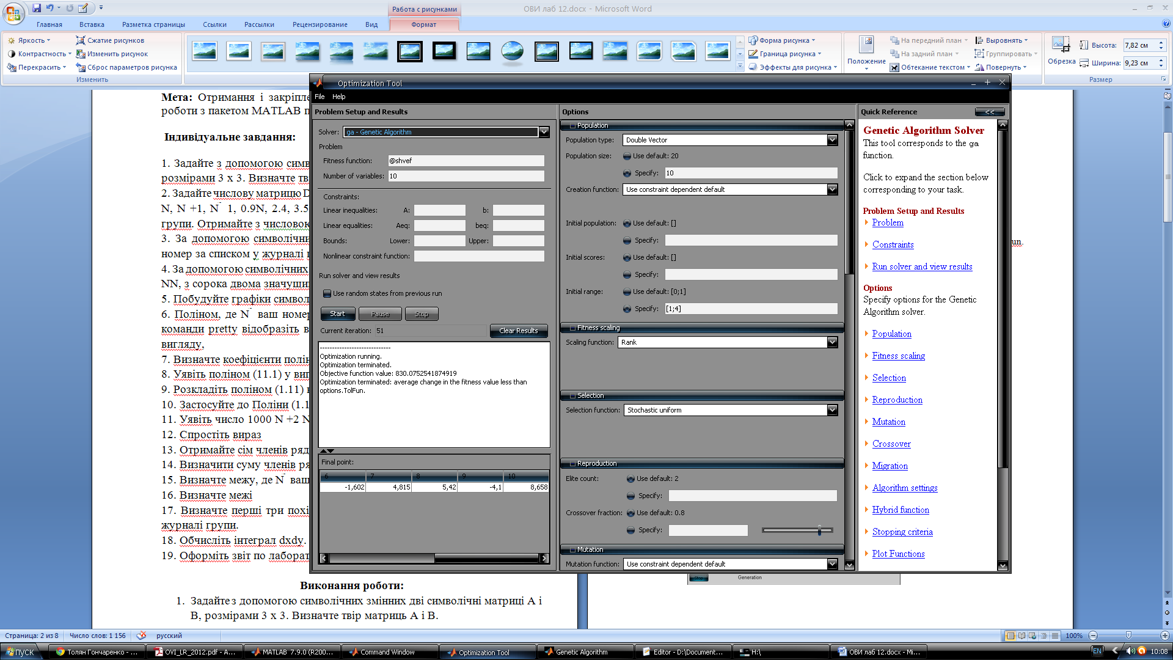This screenshot has height=660, width=1173.
Task: Open Genetic Algorithm window from taskbar
Action: [x=585, y=652]
